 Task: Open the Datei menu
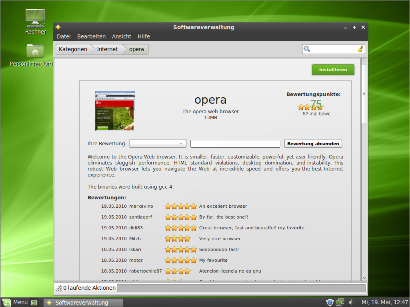click(64, 36)
